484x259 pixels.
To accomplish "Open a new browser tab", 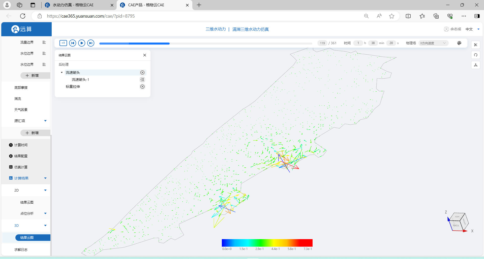I will pyautogui.click(x=199, y=5).
